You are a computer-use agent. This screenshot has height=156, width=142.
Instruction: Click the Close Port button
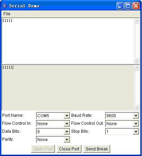[69, 149]
